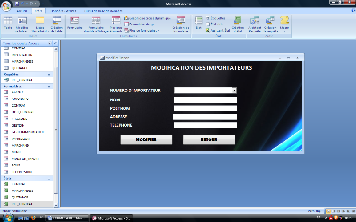This screenshot has height=222, width=356.
Task: Select Formulaire double affichage icon
Action: (x=96, y=23)
